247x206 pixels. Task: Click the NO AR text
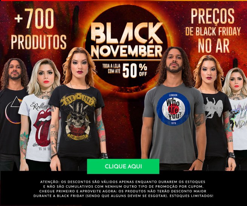[x=214, y=45]
